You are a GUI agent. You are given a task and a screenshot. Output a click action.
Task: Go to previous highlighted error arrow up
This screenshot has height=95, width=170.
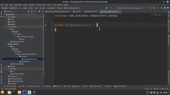163,15
